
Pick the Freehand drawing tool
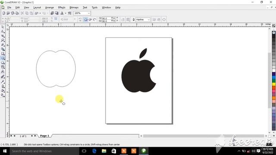3,45
